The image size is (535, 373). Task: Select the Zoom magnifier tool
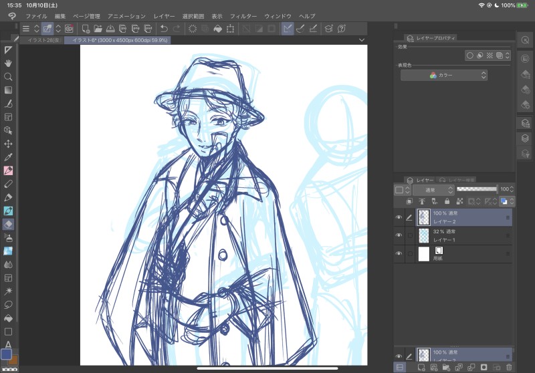9,76
